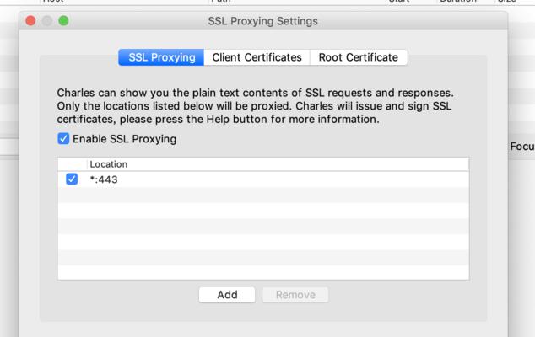Open the Client Certificates tab
The height and width of the screenshot is (337, 535).
(257, 57)
